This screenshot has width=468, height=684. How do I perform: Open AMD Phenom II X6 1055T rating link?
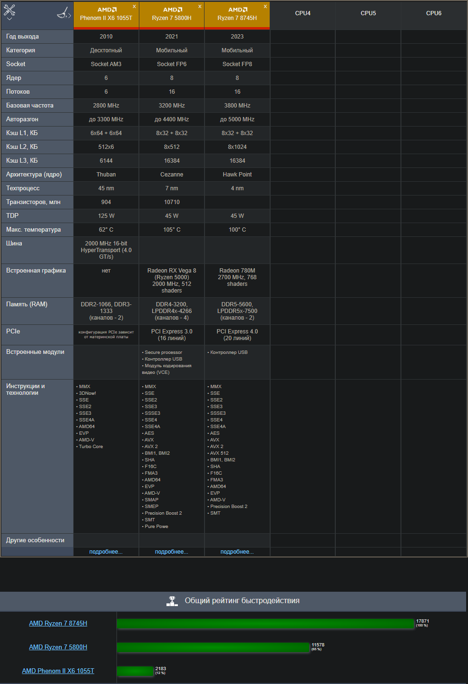pos(58,671)
